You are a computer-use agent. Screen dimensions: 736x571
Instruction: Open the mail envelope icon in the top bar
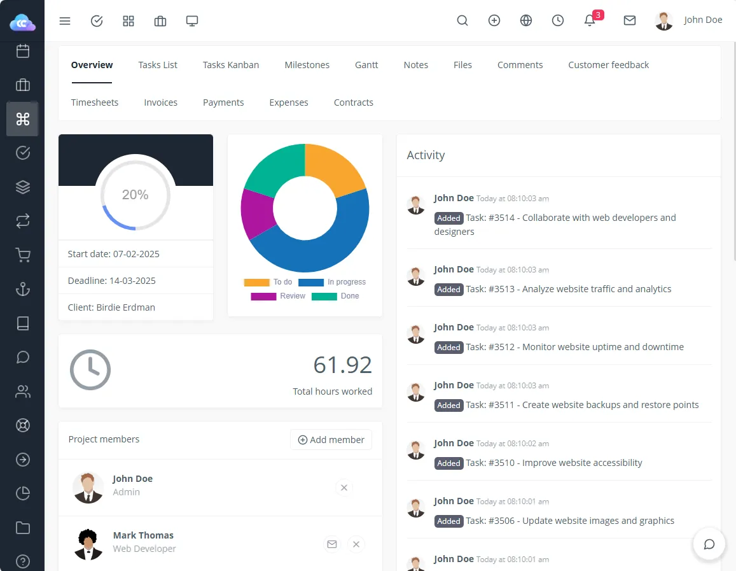(x=630, y=20)
